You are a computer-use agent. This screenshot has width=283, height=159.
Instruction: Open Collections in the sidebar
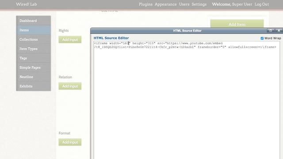(34, 39)
